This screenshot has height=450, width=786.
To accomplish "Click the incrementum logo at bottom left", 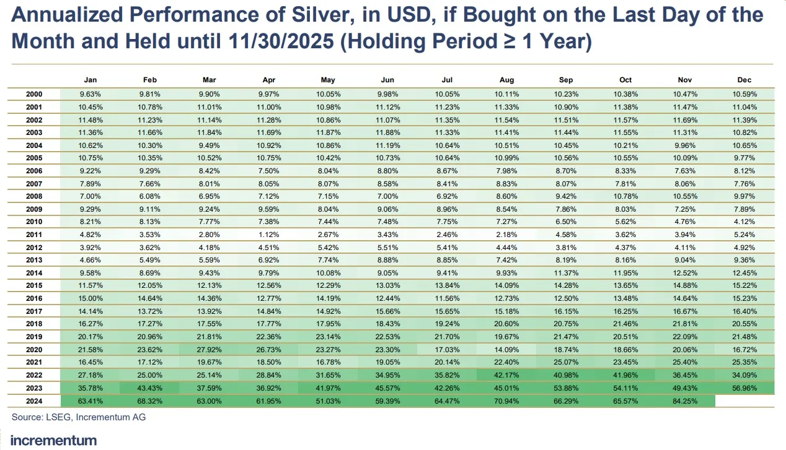I will coord(54,440).
